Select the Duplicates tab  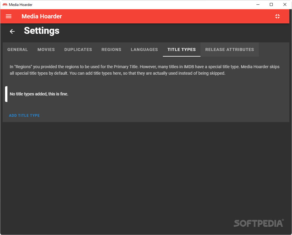click(x=78, y=49)
